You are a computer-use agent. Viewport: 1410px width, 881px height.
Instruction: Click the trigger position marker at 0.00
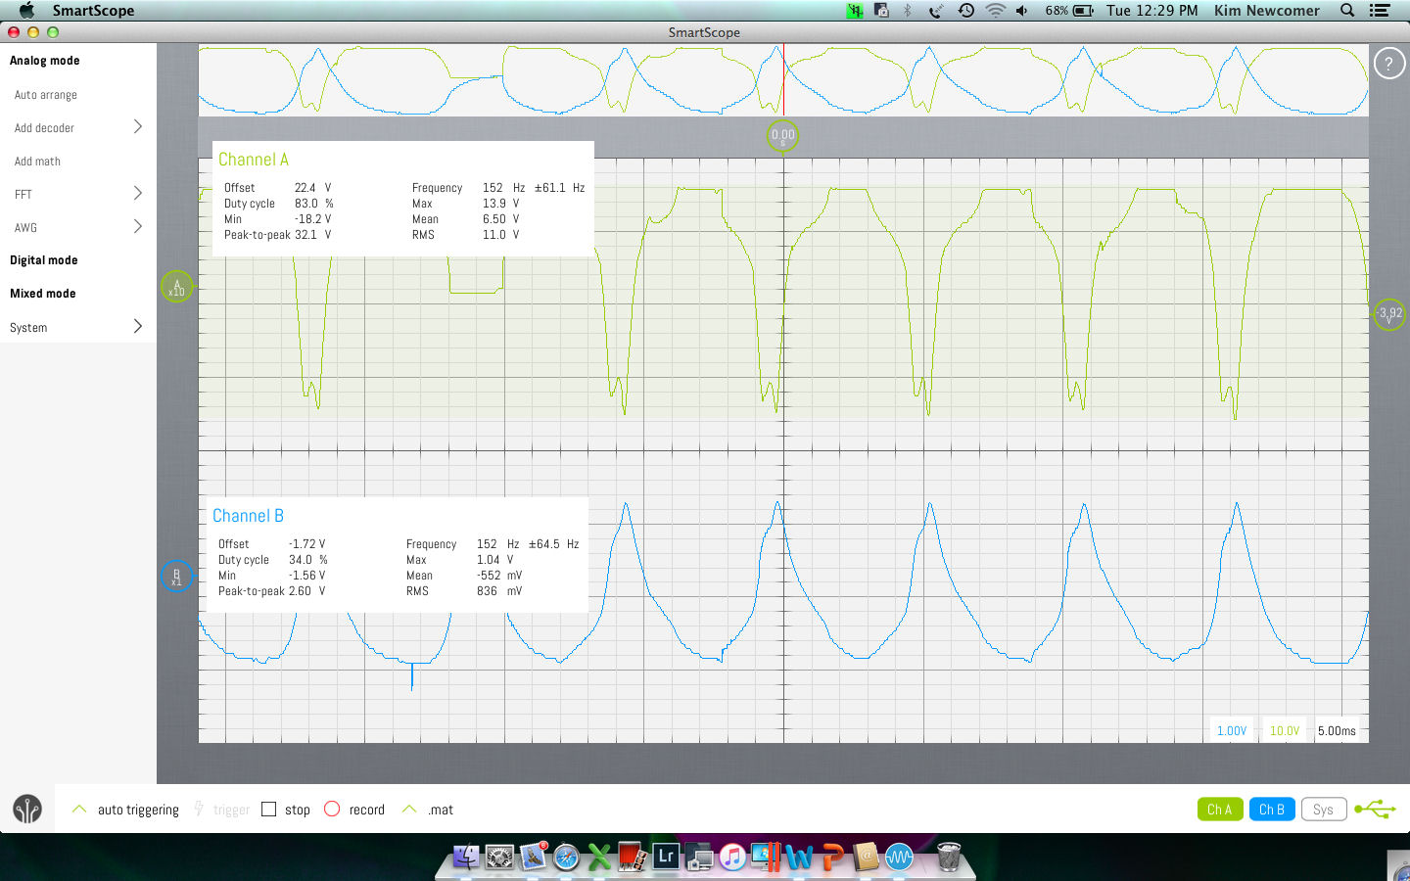[782, 136]
